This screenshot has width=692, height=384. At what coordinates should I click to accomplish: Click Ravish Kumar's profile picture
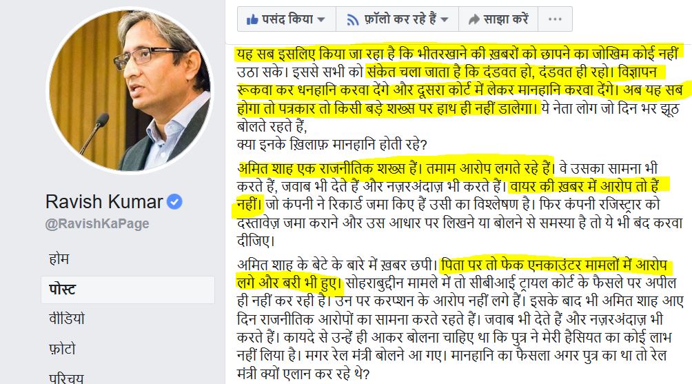coord(130,90)
